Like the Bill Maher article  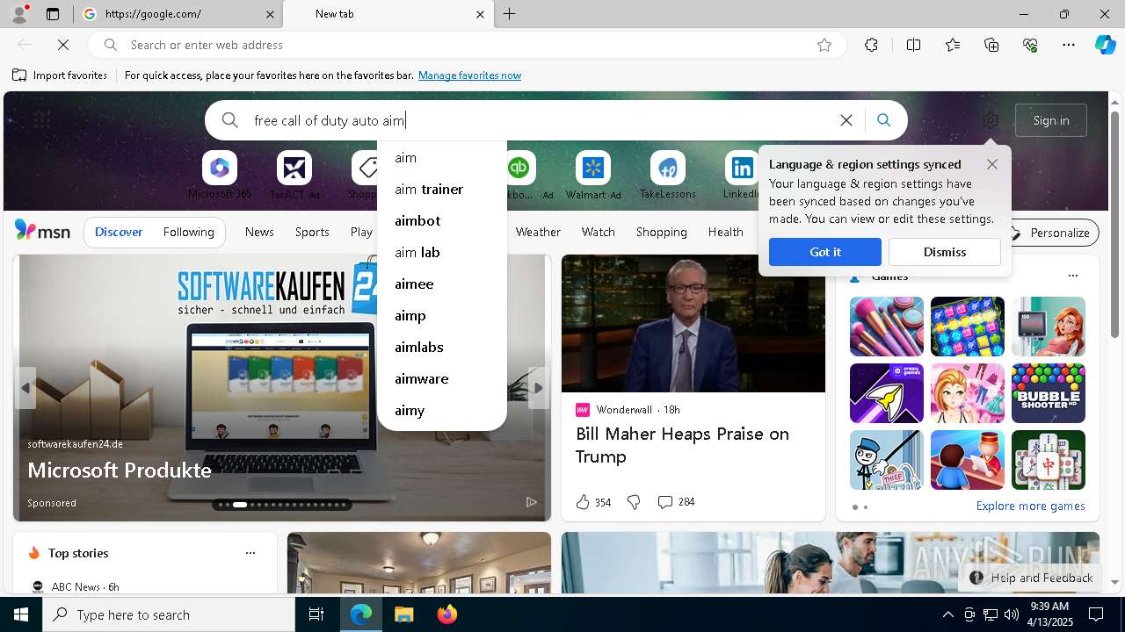point(593,502)
